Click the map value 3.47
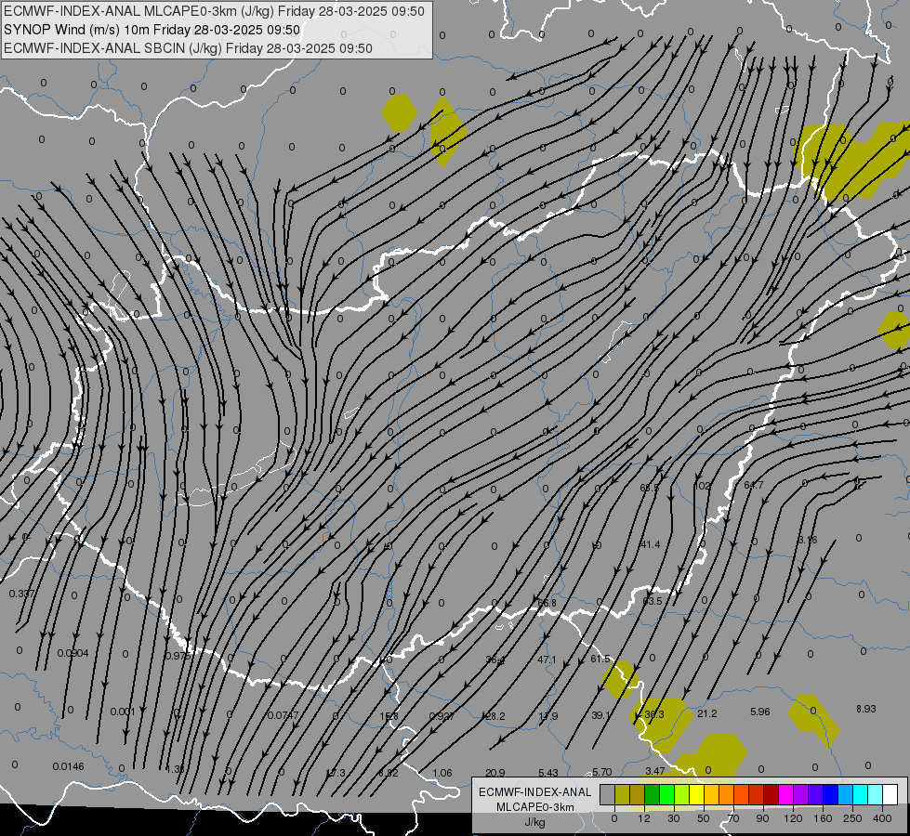This screenshot has height=836, width=910. [654, 771]
